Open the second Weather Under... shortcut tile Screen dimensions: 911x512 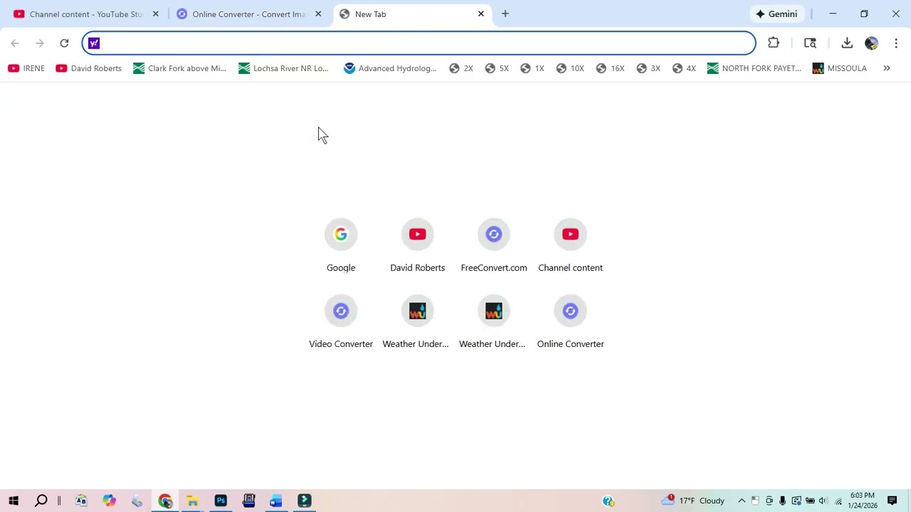click(x=494, y=321)
